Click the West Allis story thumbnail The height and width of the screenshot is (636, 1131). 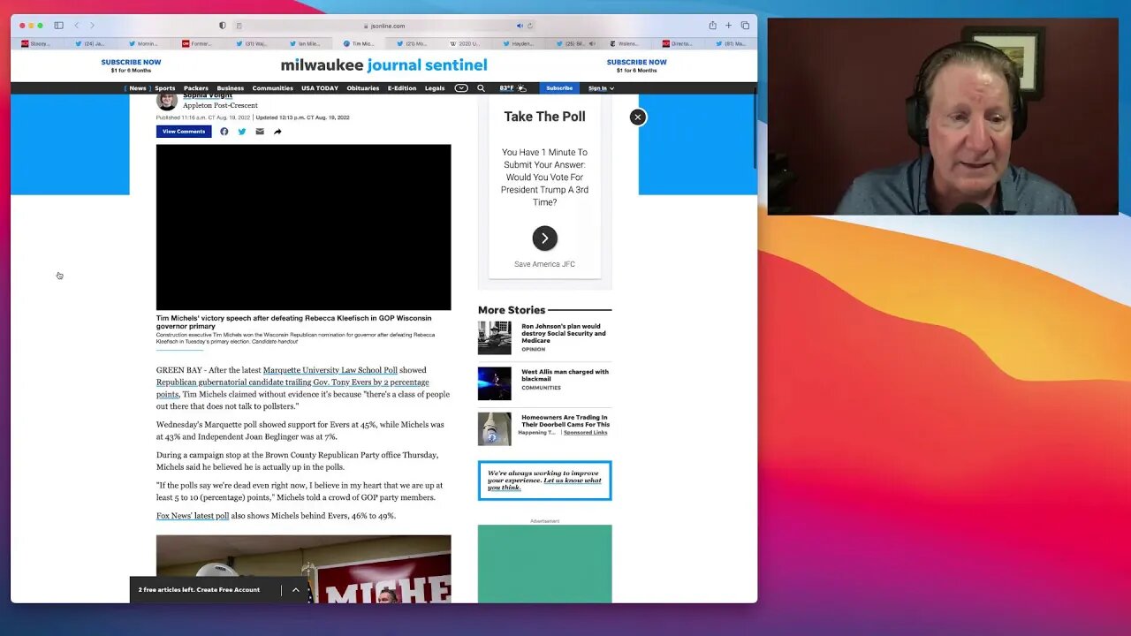[494, 383]
